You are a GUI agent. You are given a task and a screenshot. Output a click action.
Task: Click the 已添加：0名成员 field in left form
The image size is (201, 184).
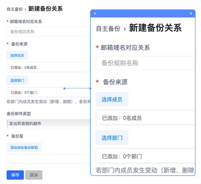coord(48,67)
